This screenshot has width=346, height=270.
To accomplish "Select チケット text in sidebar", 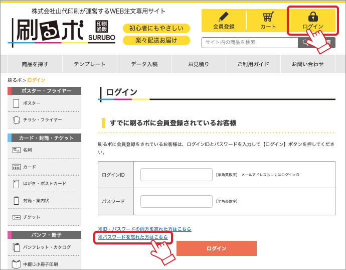I will coord(32,217).
